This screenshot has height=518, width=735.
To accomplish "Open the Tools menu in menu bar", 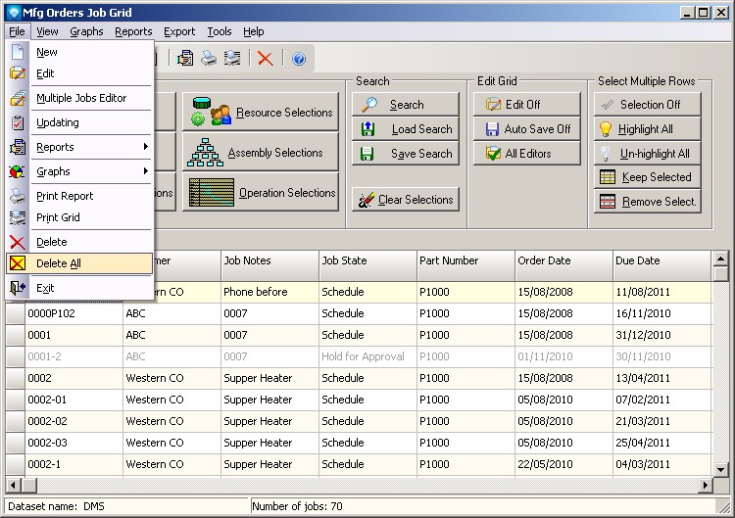I will coord(220,31).
